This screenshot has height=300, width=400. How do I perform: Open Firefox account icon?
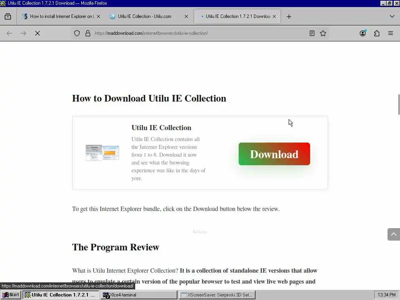pyautogui.click(x=363, y=33)
